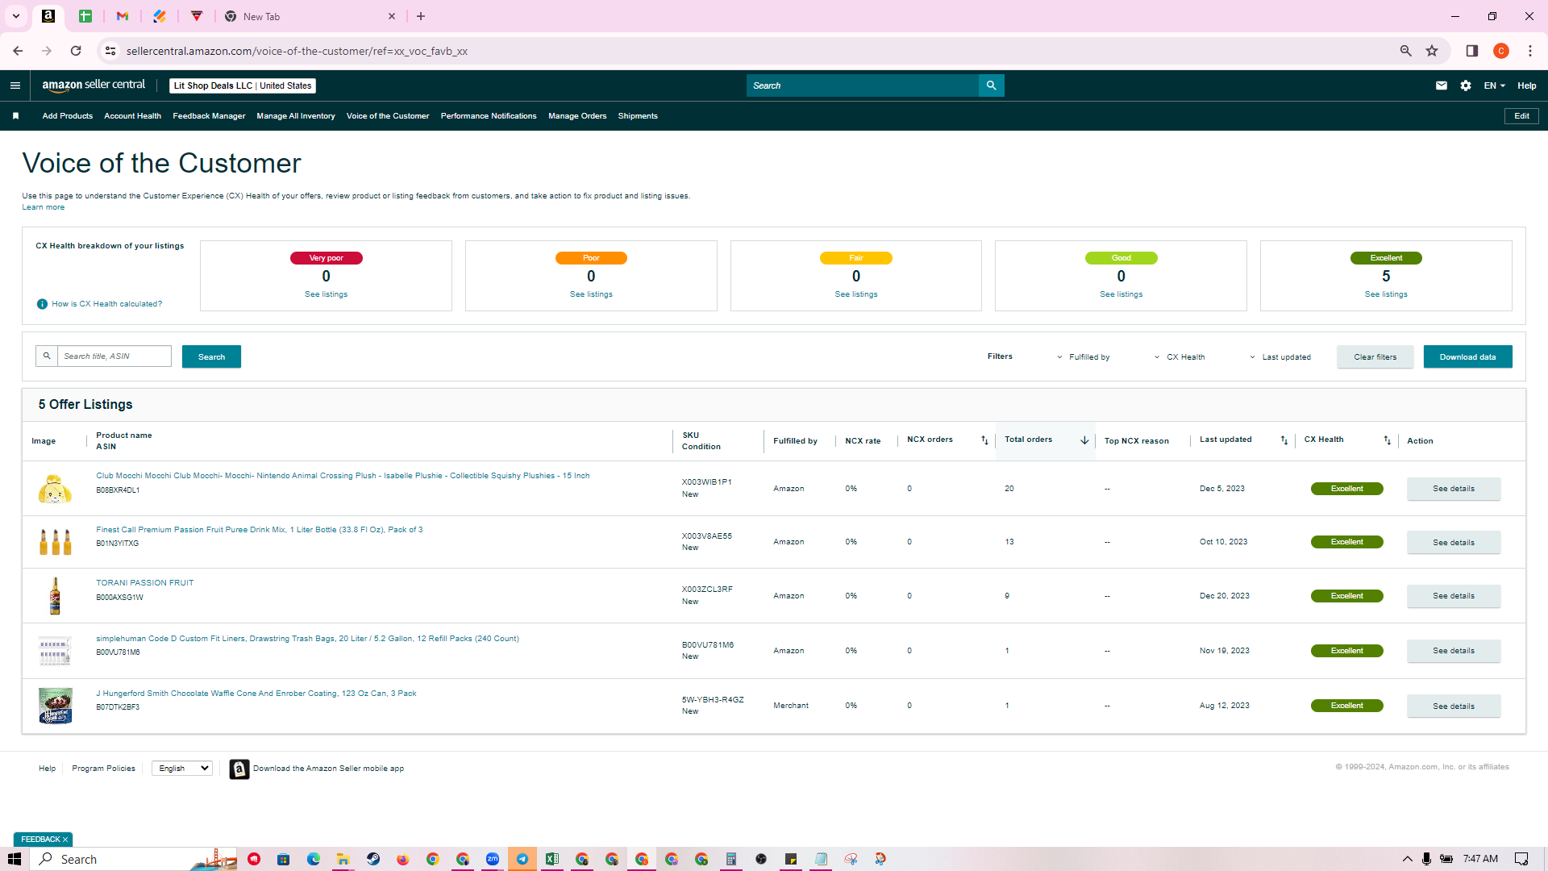Viewport: 1548px width, 871px height.
Task: See details for simplehuman Code D liners
Action: (x=1454, y=651)
